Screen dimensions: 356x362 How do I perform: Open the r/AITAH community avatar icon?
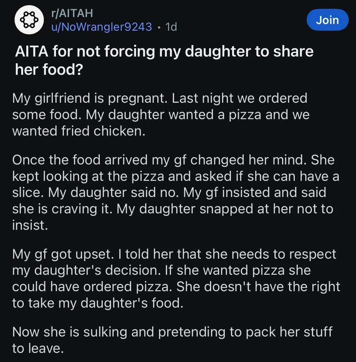coord(29,20)
